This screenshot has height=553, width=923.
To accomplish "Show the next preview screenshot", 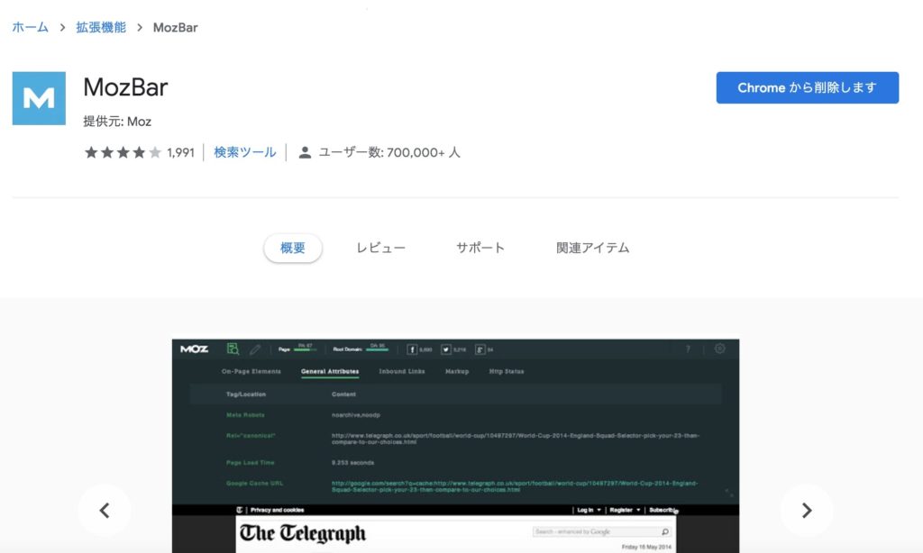I will coord(807,511).
